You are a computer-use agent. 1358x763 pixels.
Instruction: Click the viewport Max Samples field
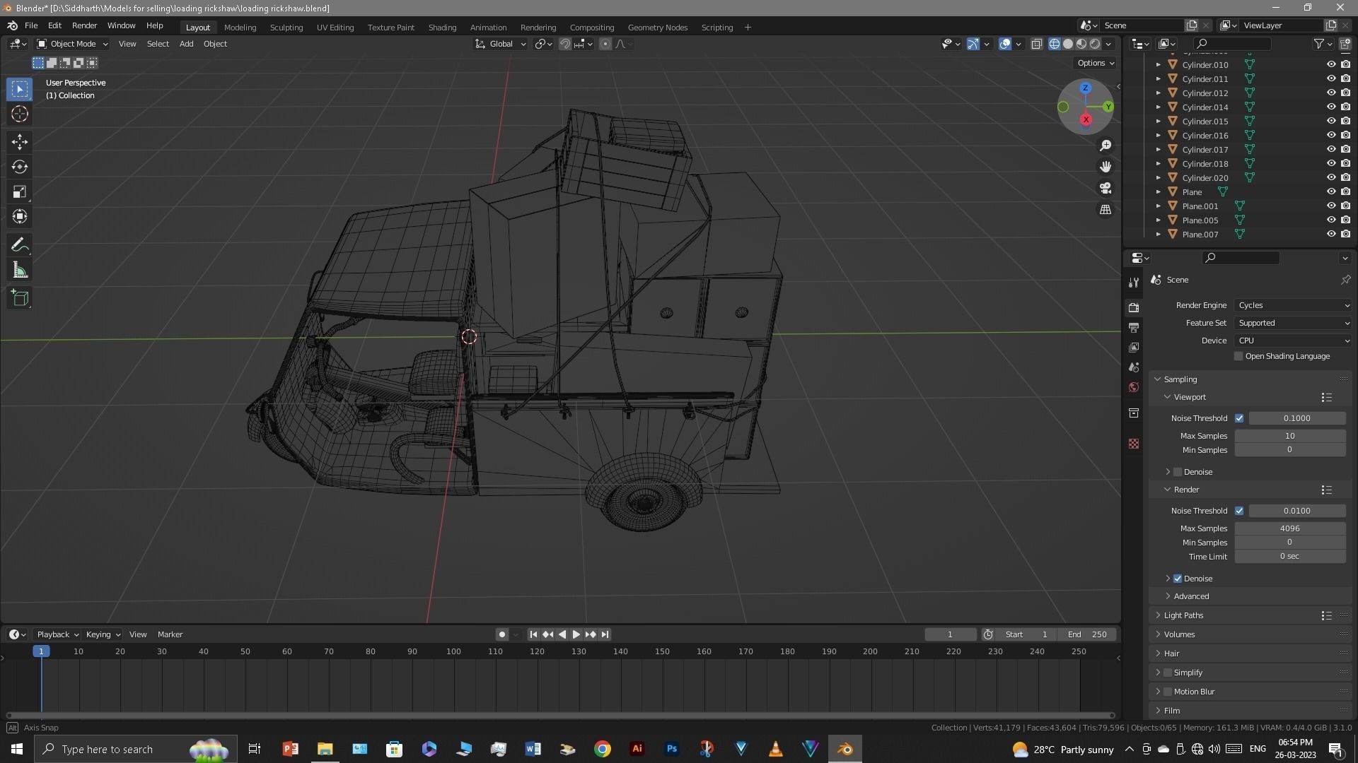coord(1290,436)
